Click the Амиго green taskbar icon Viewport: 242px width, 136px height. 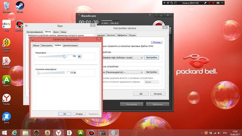81,133
